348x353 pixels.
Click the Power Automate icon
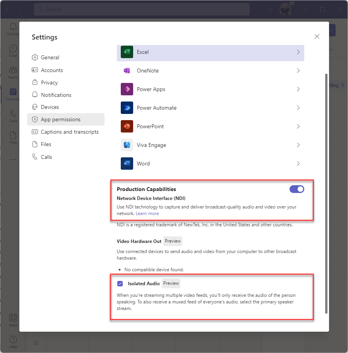(x=127, y=108)
